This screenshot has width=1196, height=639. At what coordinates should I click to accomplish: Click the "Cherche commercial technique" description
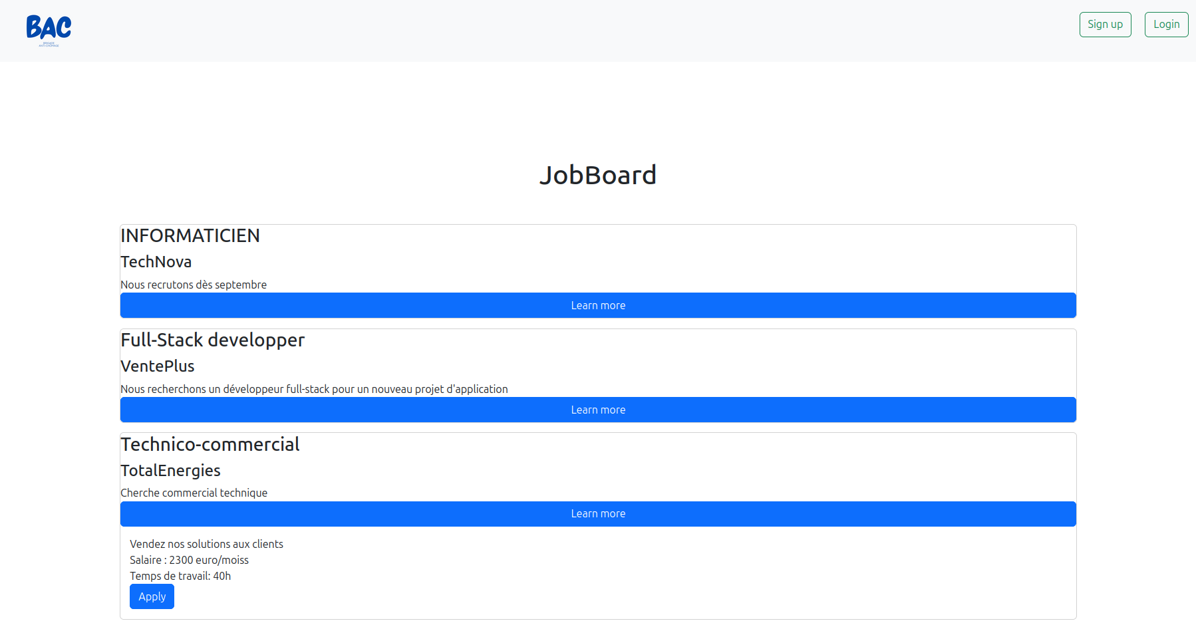pyautogui.click(x=194, y=493)
